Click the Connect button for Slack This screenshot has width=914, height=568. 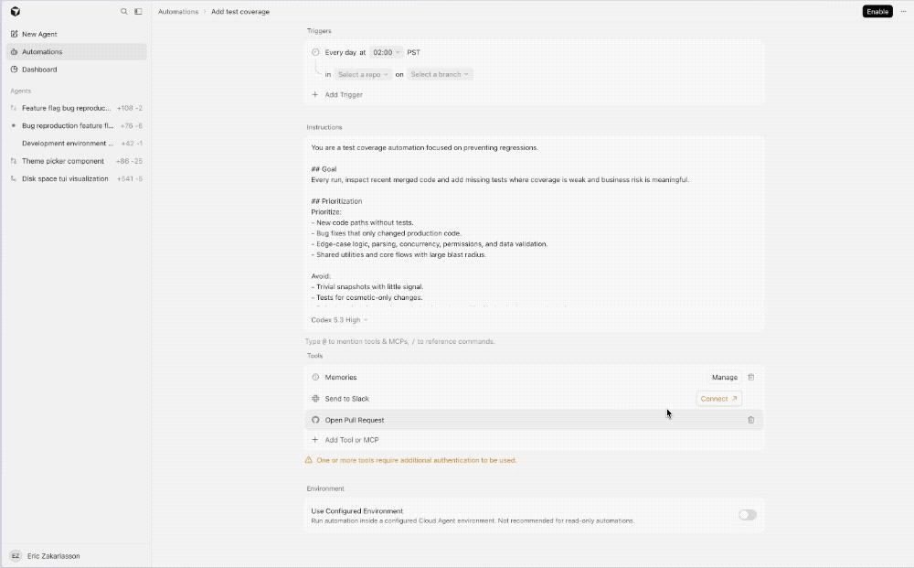click(718, 399)
